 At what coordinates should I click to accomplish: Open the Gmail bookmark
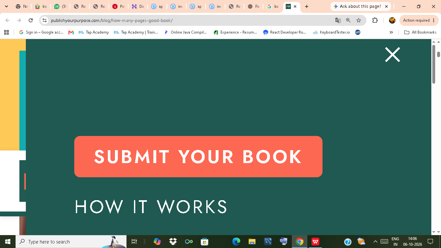71,32
